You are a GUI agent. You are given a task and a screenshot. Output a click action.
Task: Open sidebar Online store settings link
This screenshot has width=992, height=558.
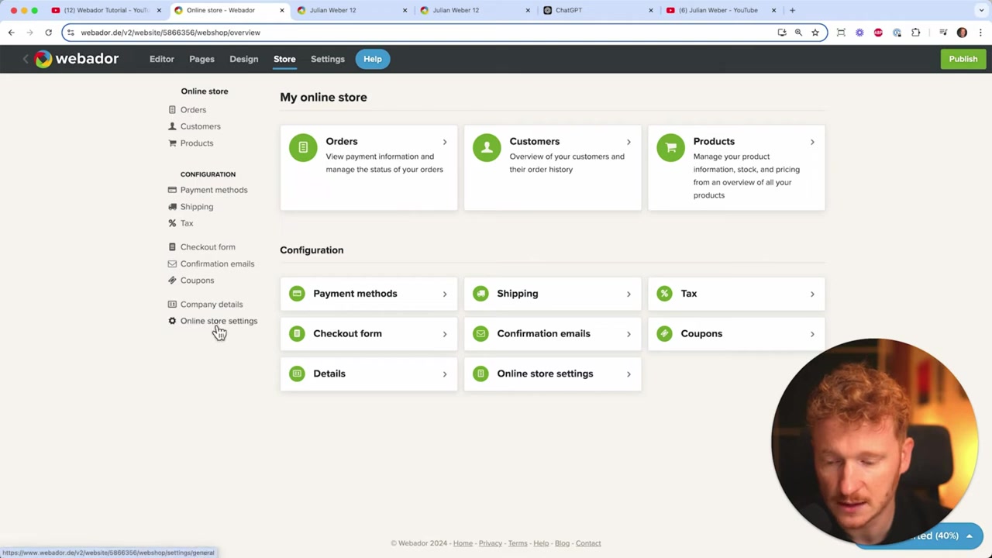(219, 321)
